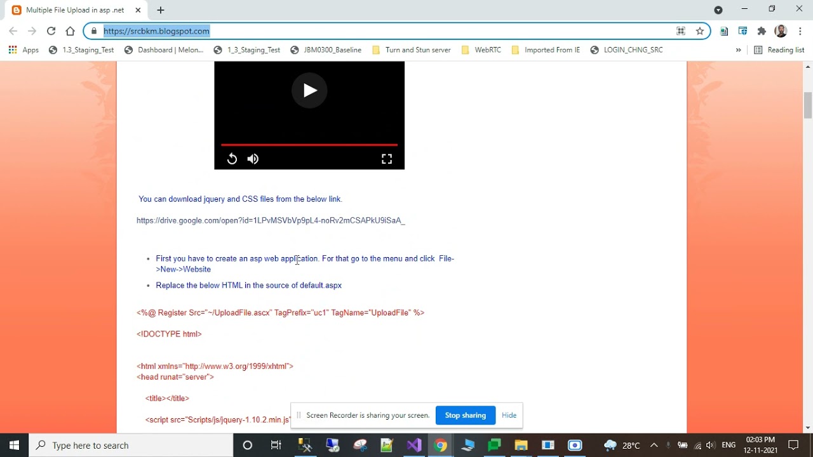The height and width of the screenshot is (457, 813).
Task: Open the Dashboard | Melon bookmark
Action: tap(164, 50)
